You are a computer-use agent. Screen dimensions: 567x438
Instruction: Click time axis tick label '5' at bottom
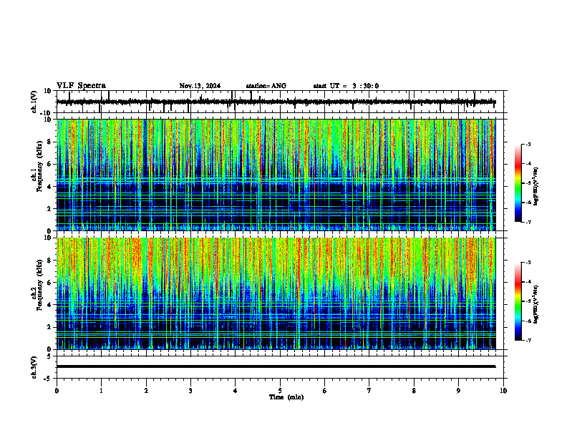280,391
